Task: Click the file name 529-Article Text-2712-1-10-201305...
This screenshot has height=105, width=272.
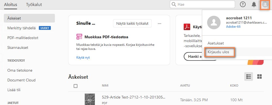Action: coord(134,97)
